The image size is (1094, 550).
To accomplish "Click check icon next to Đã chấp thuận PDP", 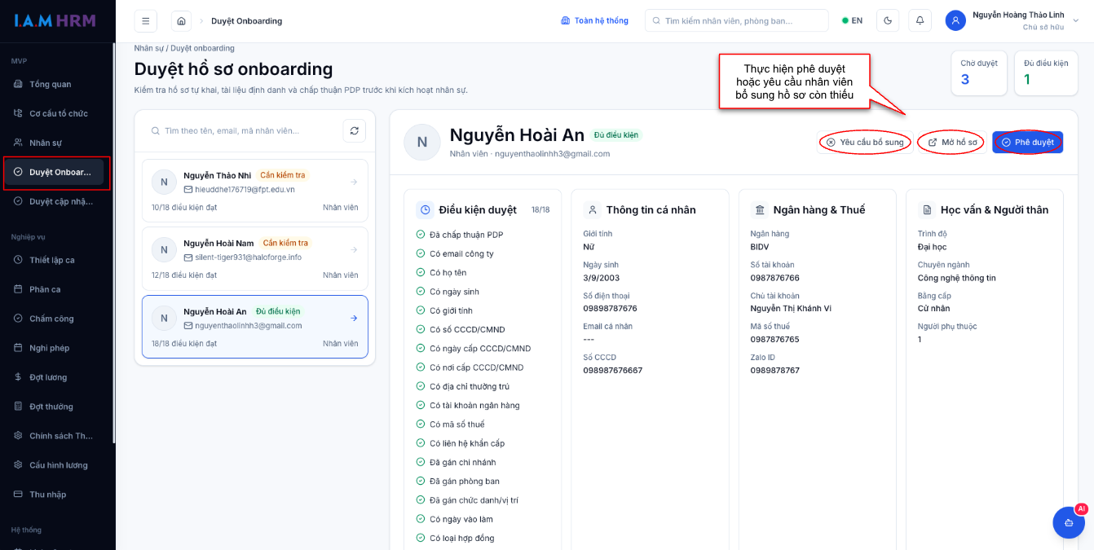I will [421, 235].
